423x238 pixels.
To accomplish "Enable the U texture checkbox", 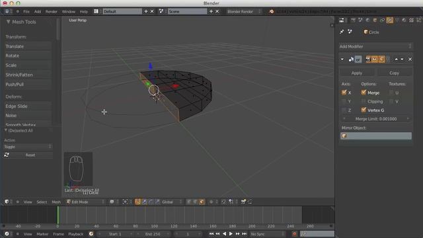I will [x=391, y=93].
